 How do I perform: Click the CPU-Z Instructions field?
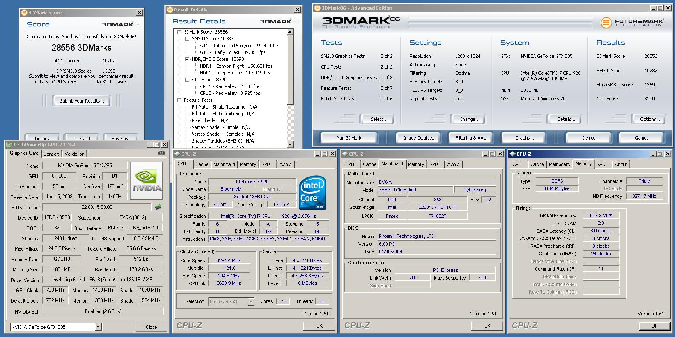[268, 239]
